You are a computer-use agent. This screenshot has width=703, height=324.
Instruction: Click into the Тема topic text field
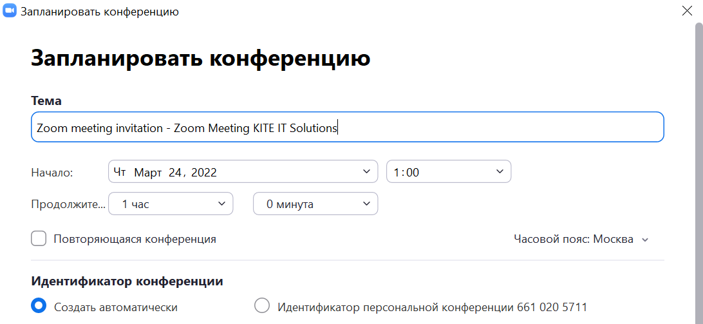coord(348,127)
